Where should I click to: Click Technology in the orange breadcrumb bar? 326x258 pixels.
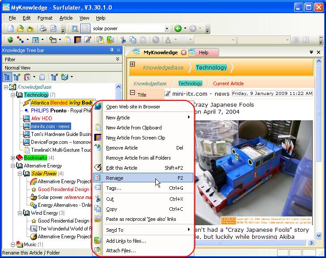click(211, 67)
